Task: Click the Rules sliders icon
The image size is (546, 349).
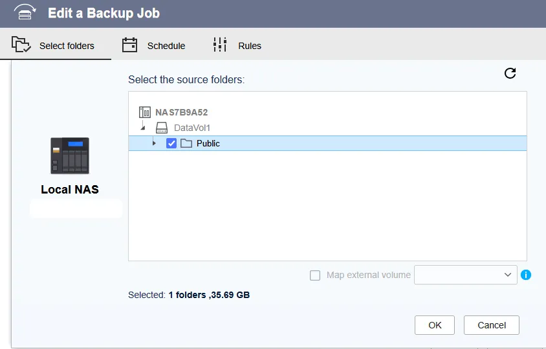Action: (x=220, y=45)
